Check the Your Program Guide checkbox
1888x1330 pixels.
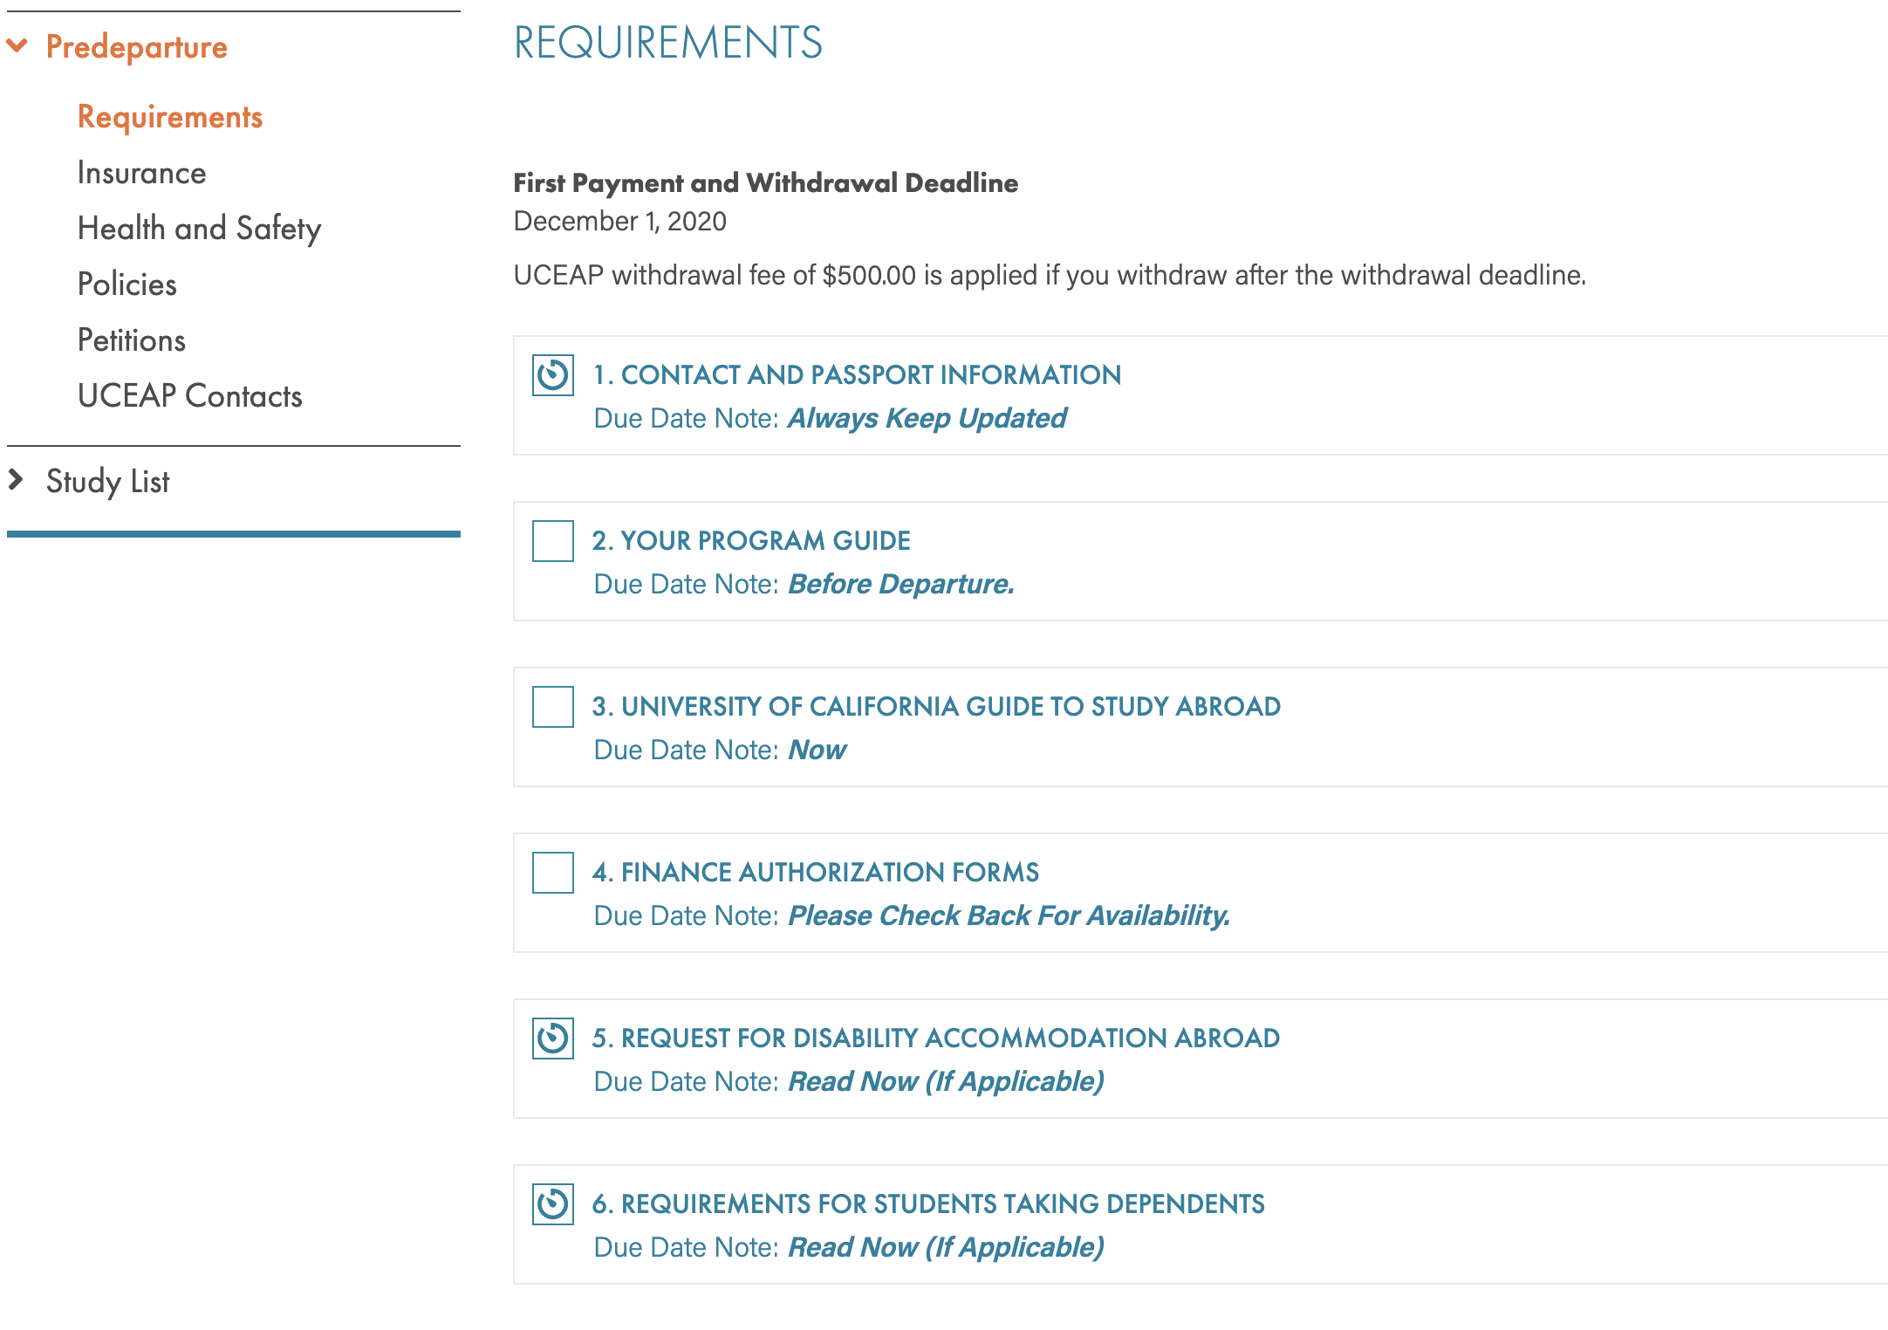coord(552,541)
